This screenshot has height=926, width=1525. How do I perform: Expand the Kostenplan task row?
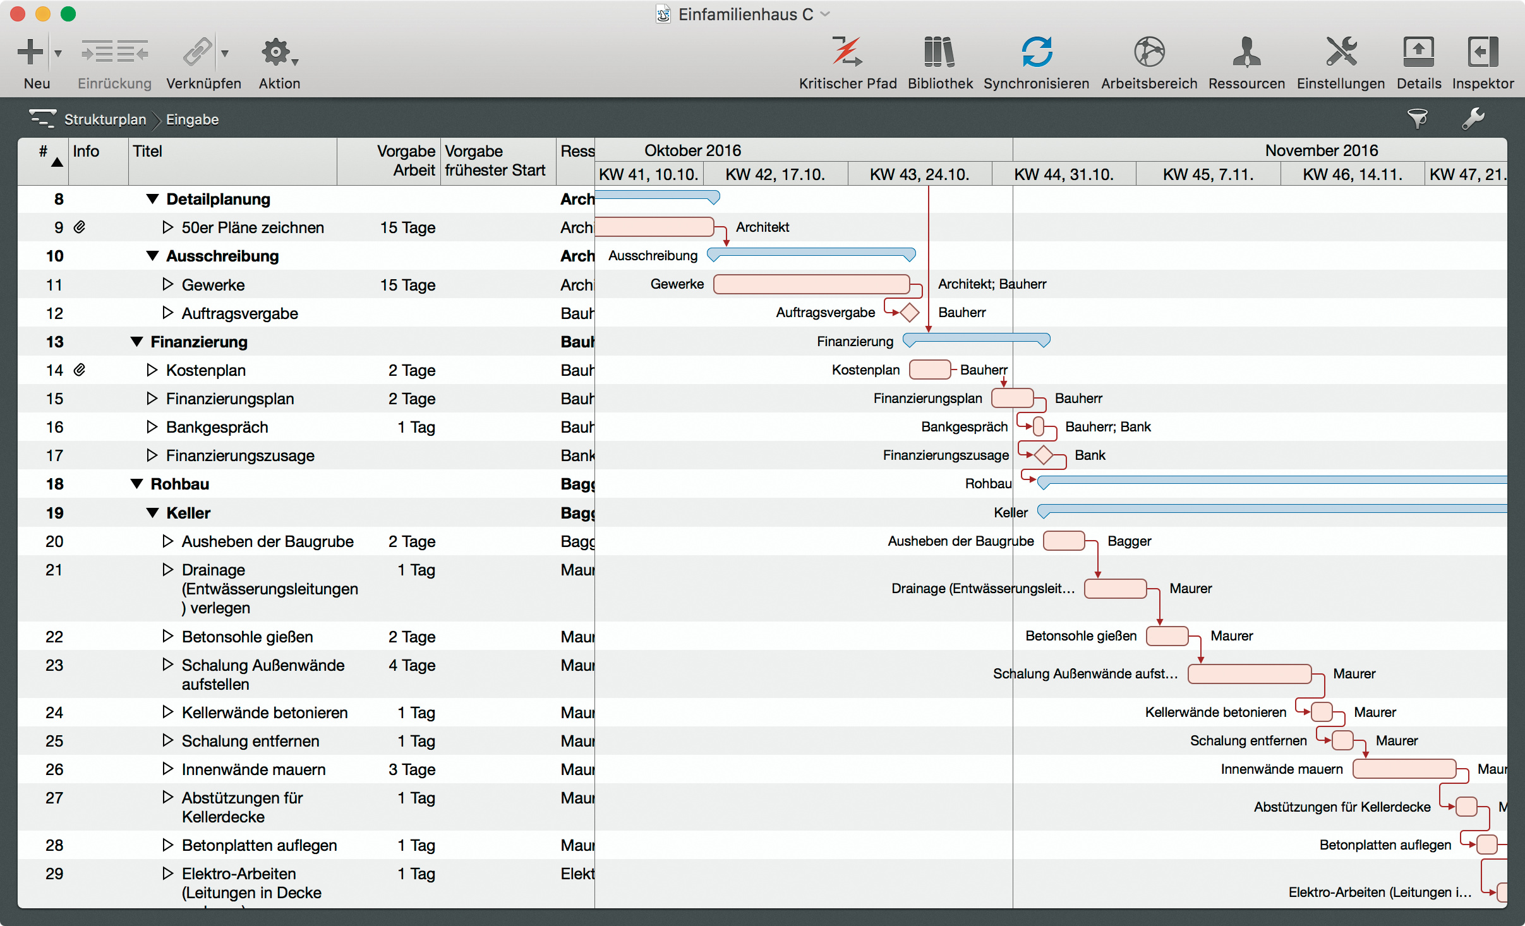coord(152,370)
